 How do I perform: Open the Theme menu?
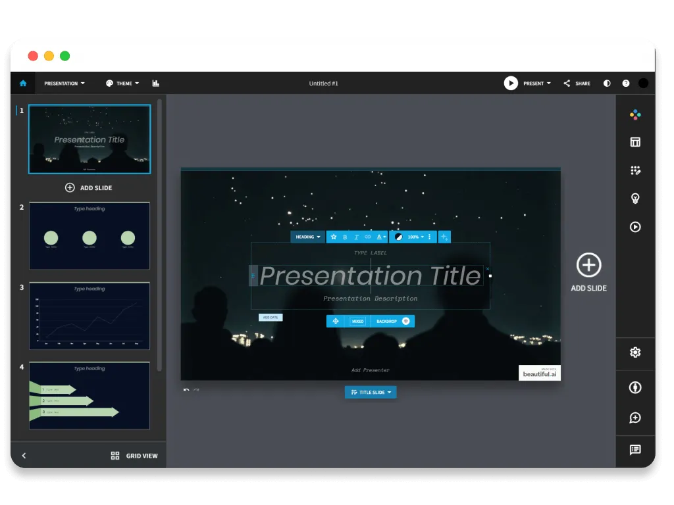(122, 84)
